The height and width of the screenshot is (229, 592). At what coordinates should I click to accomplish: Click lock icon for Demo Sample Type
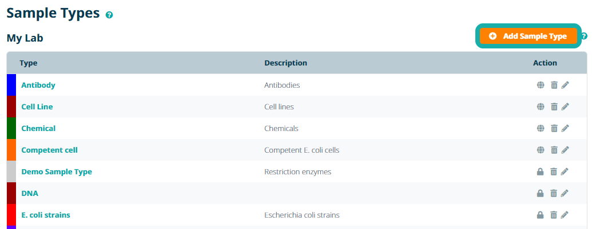(541, 171)
